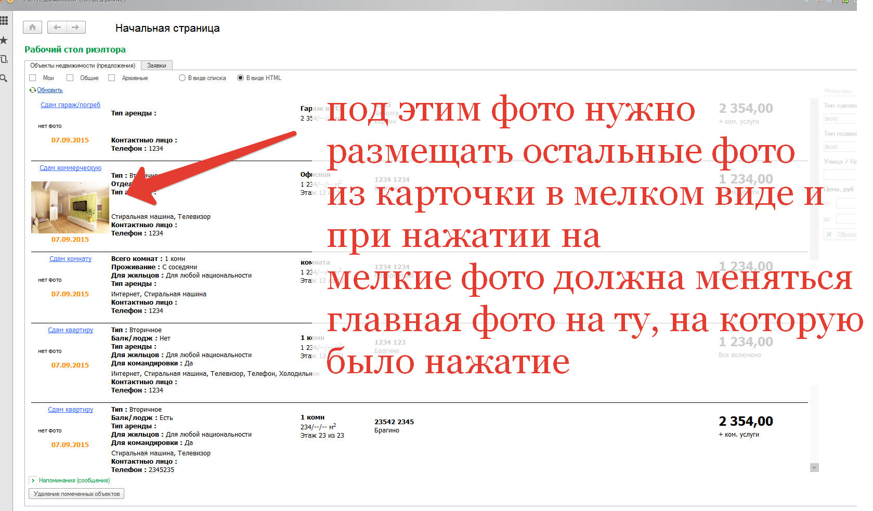Enable the Мои checkbox

pyautogui.click(x=33, y=78)
